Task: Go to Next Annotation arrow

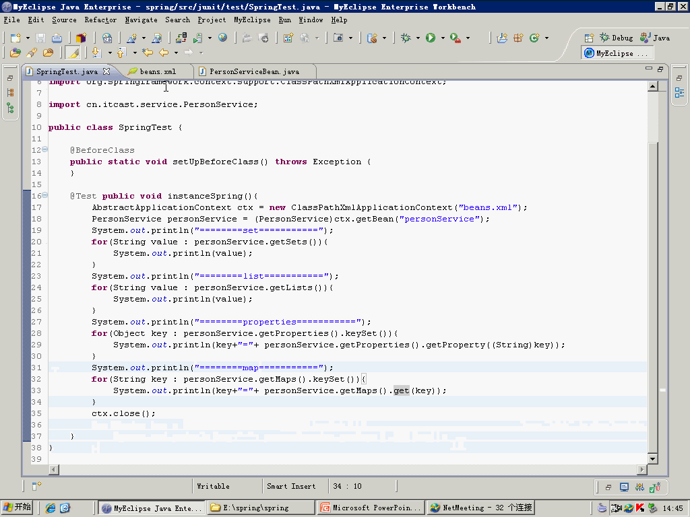Action: [x=97, y=53]
